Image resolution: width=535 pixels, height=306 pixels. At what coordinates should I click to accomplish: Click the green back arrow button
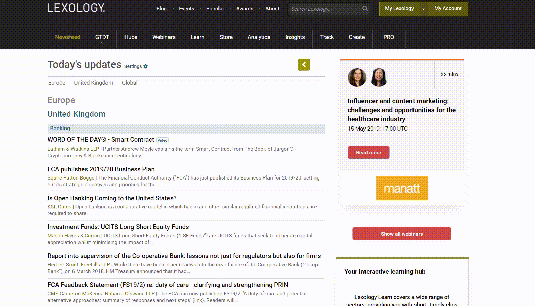tap(304, 65)
